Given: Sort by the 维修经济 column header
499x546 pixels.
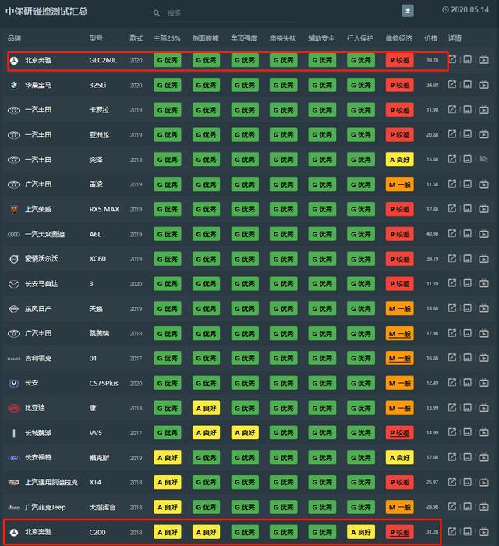Looking at the screenshot, I should (399, 38).
